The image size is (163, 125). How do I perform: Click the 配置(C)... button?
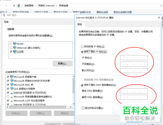point(63,63)
